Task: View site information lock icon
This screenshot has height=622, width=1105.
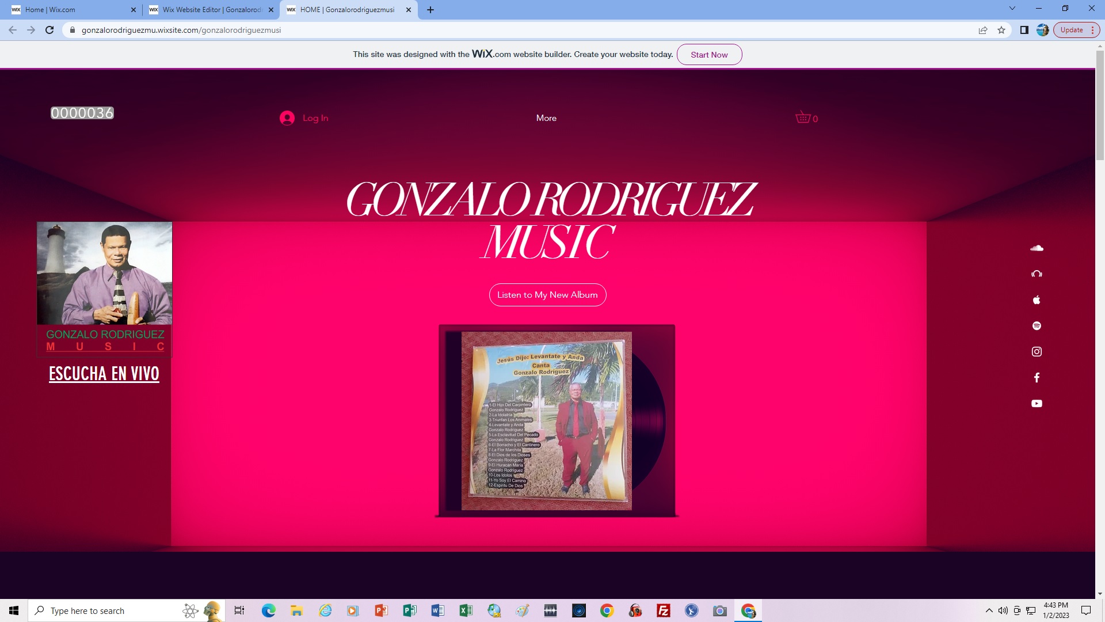Action: pos(72,30)
